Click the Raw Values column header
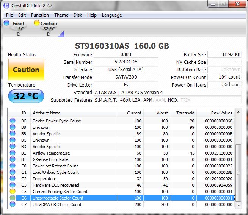 [x=216, y=113]
